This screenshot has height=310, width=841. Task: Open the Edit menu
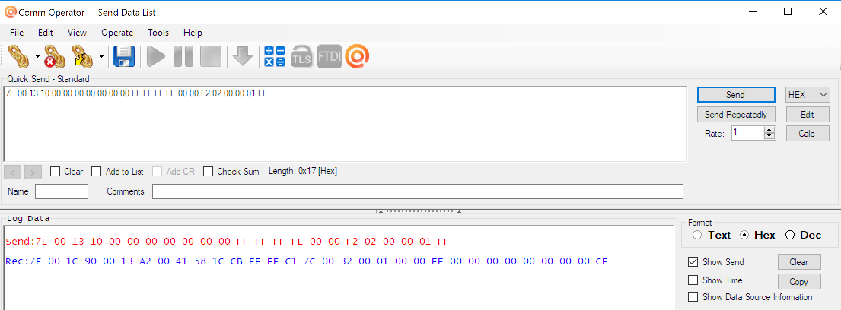[x=46, y=33]
